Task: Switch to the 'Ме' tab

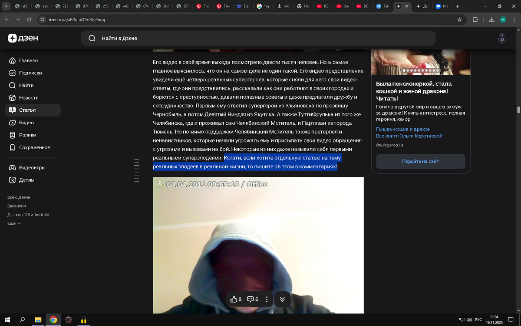Action: tap(442, 6)
